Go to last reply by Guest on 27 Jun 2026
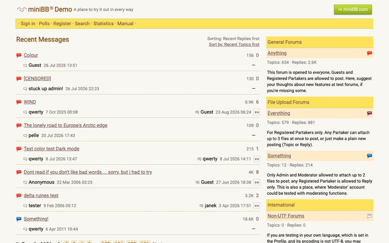Screen dimensions: 389x243 tap(257, 182)
